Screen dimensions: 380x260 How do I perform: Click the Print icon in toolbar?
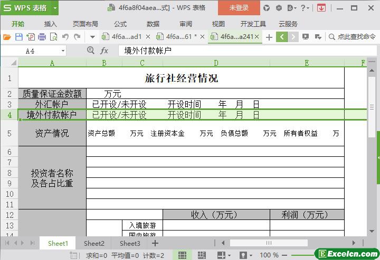click(42, 37)
